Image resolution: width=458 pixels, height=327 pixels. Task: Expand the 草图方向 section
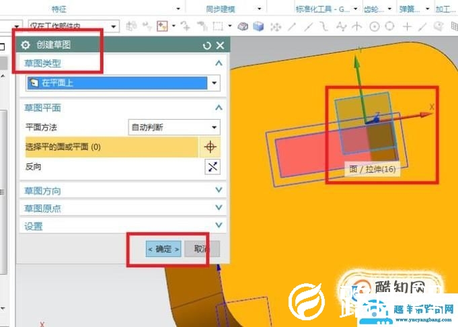click(x=219, y=190)
